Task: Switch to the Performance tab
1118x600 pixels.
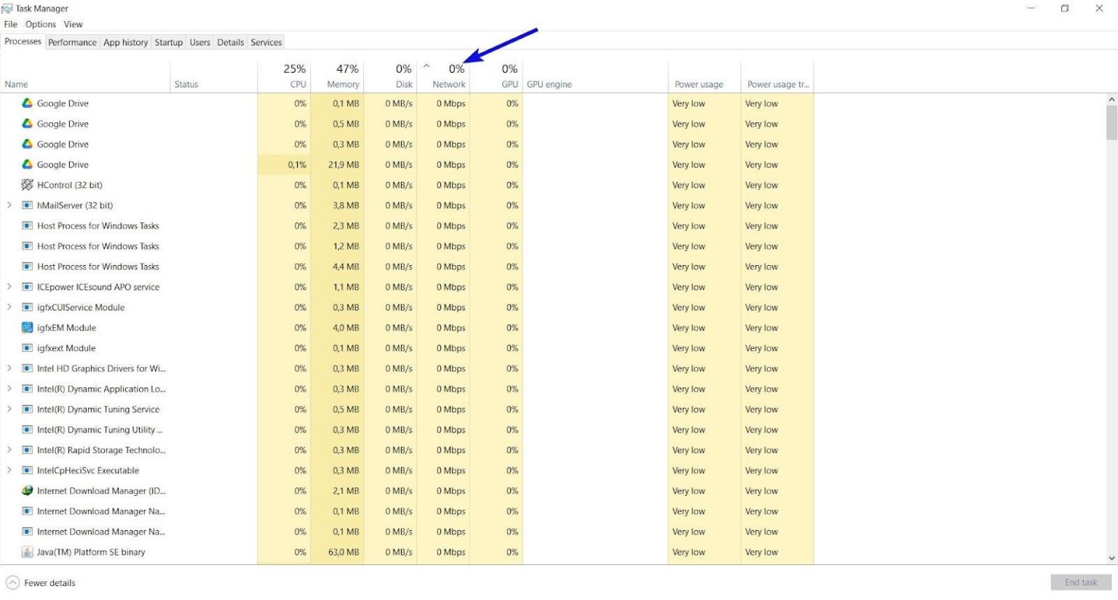Action: click(72, 42)
